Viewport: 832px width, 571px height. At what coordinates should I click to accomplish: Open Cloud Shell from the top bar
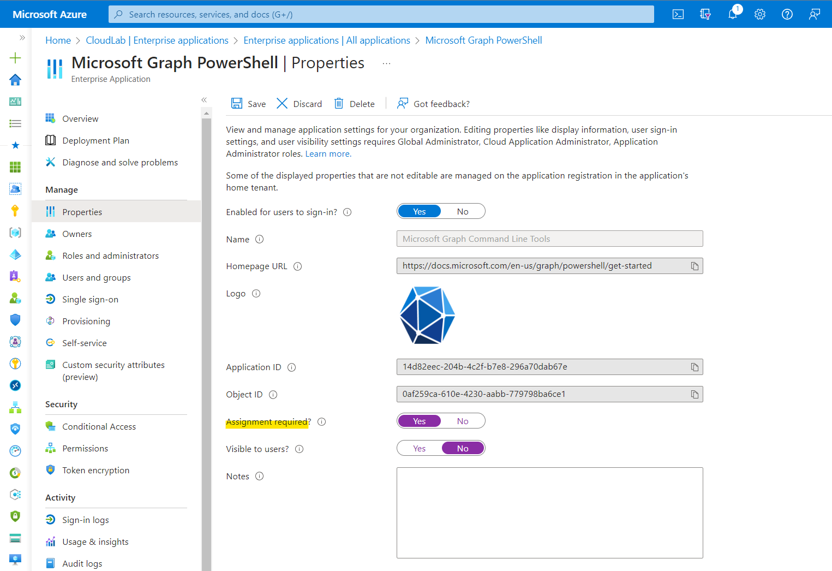(678, 14)
